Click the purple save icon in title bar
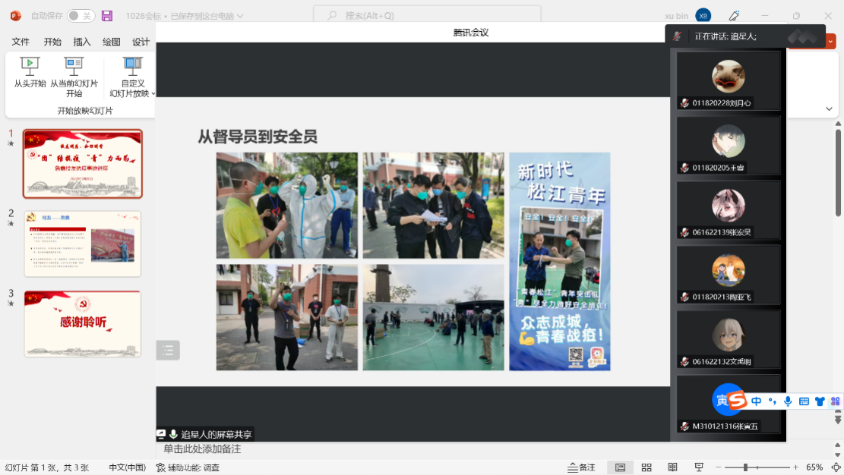 pos(107,16)
